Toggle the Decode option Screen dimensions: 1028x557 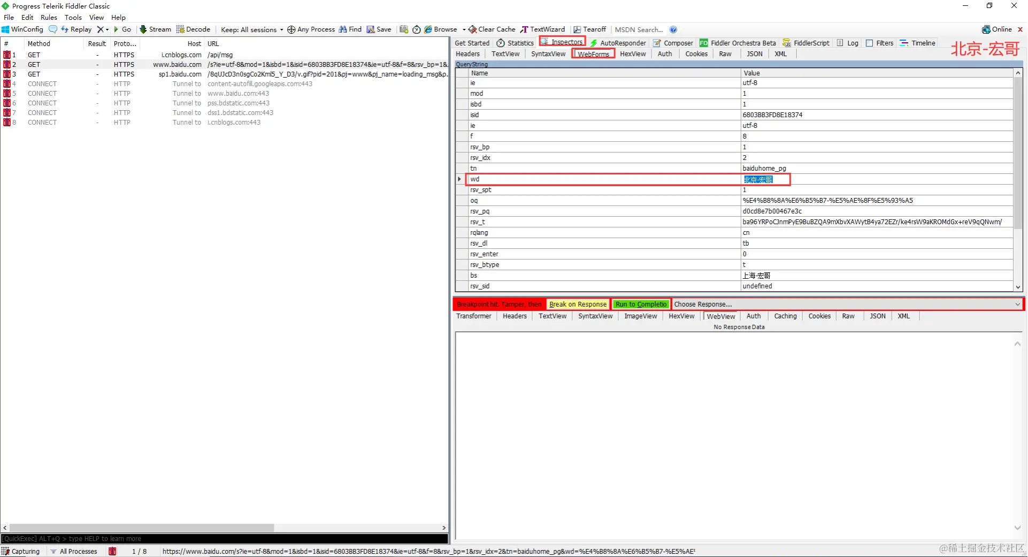click(x=193, y=29)
